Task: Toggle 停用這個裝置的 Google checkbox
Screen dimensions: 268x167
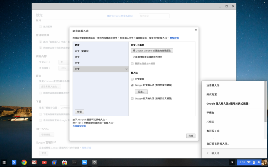Action: point(40,120)
